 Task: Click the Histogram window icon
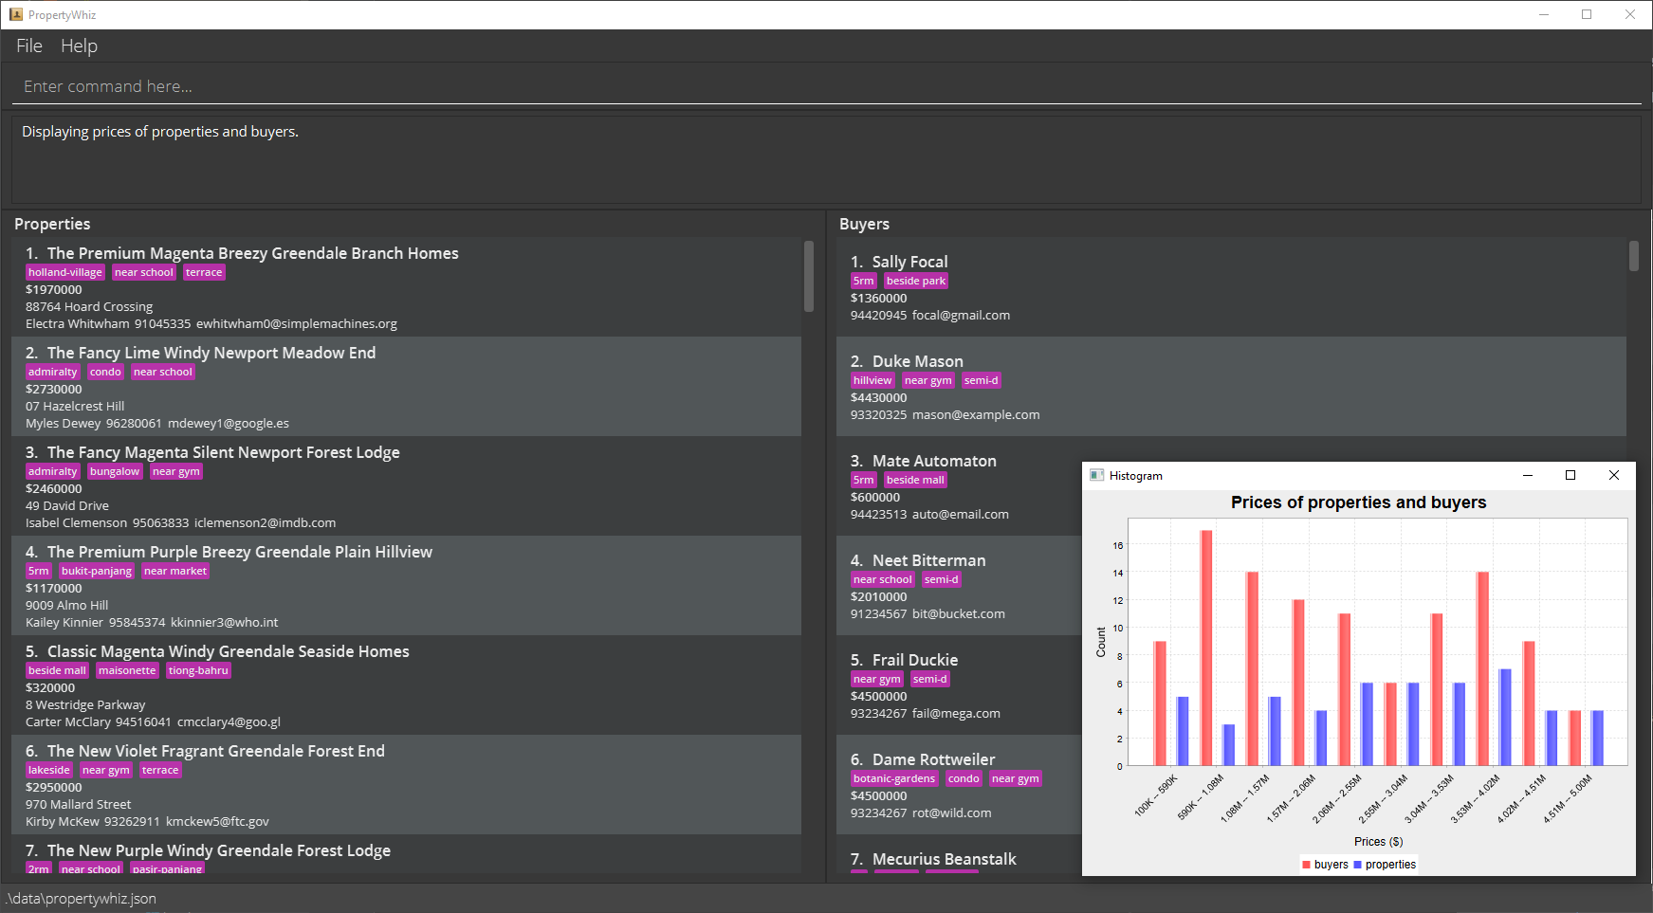[1097, 475]
